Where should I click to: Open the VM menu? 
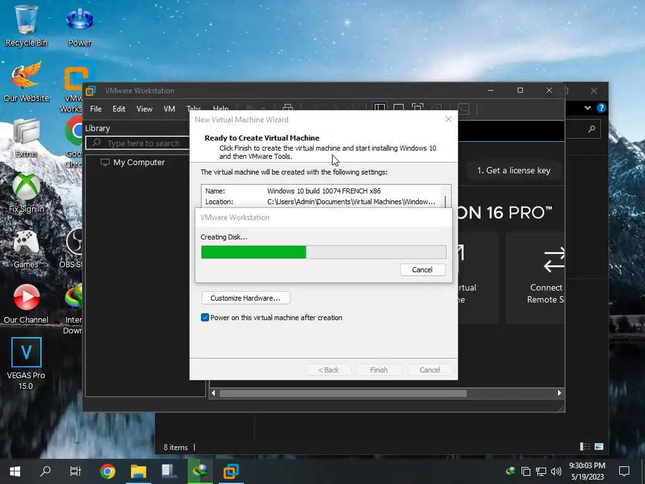pyautogui.click(x=169, y=108)
